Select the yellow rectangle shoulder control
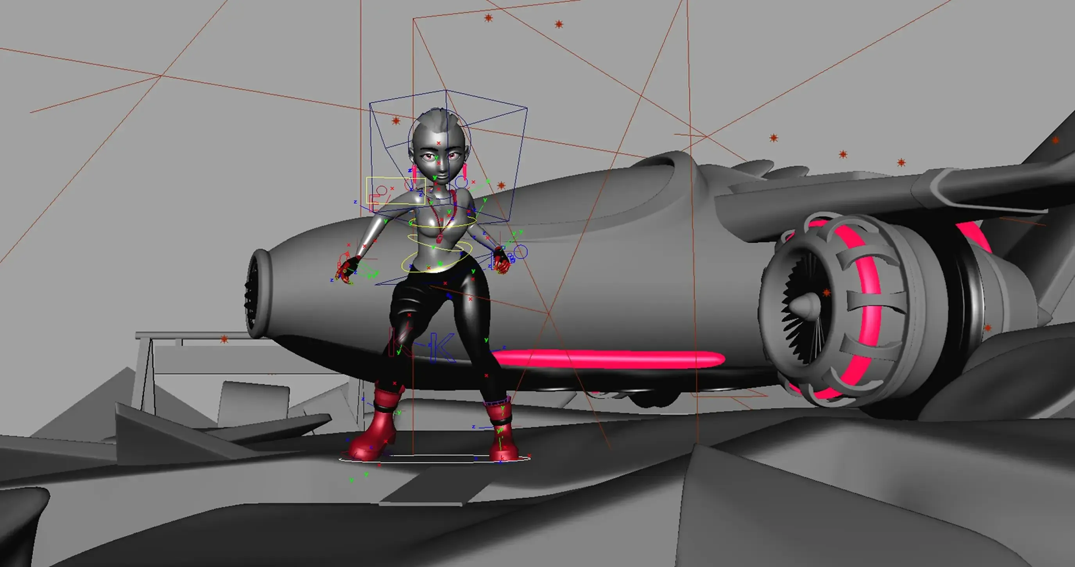This screenshot has width=1075, height=567. tap(396, 191)
